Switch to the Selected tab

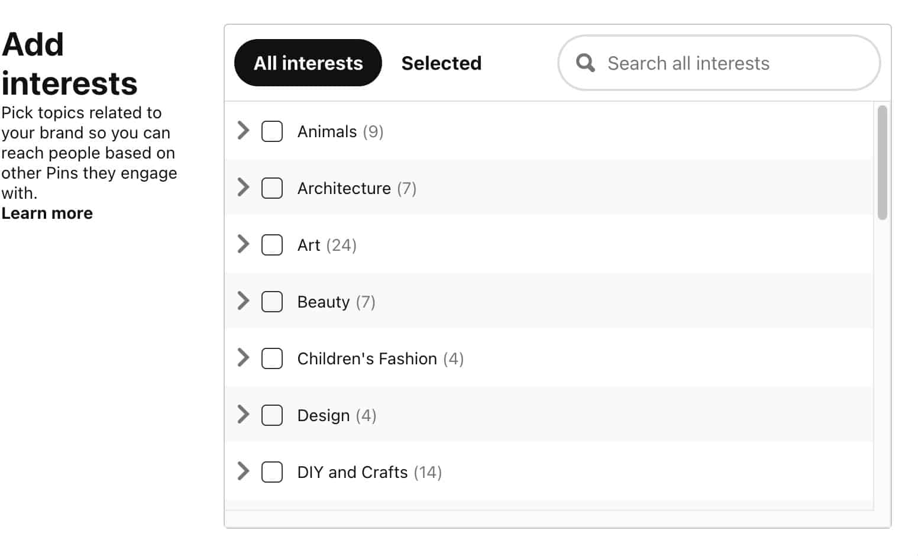point(441,63)
